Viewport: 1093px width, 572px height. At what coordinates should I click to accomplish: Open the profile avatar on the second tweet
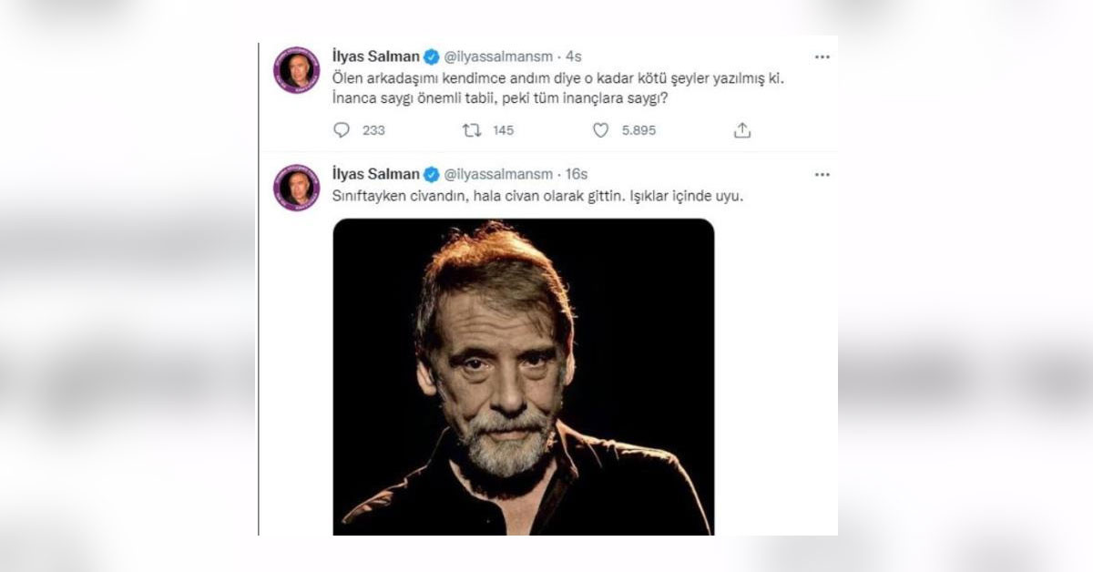pos(297,187)
